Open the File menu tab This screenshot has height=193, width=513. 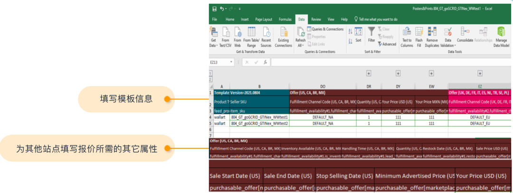215,19
